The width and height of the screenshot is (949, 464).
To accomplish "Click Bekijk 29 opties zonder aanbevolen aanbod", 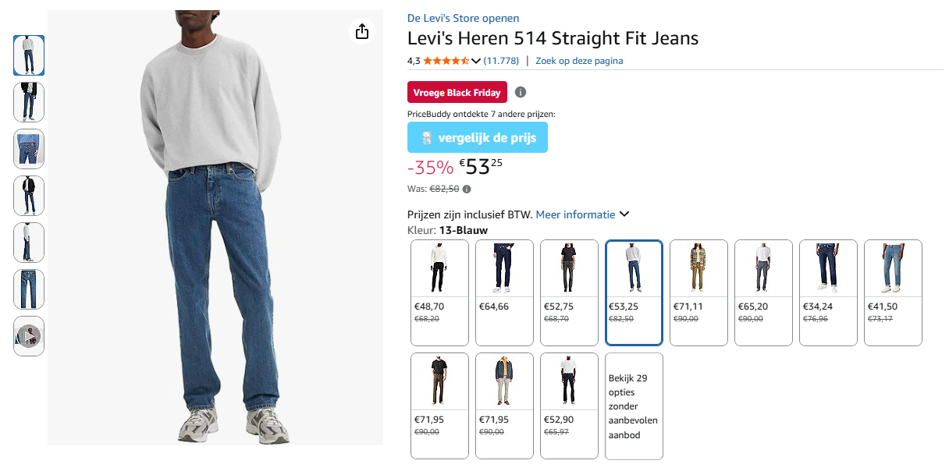I will coord(634,406).
